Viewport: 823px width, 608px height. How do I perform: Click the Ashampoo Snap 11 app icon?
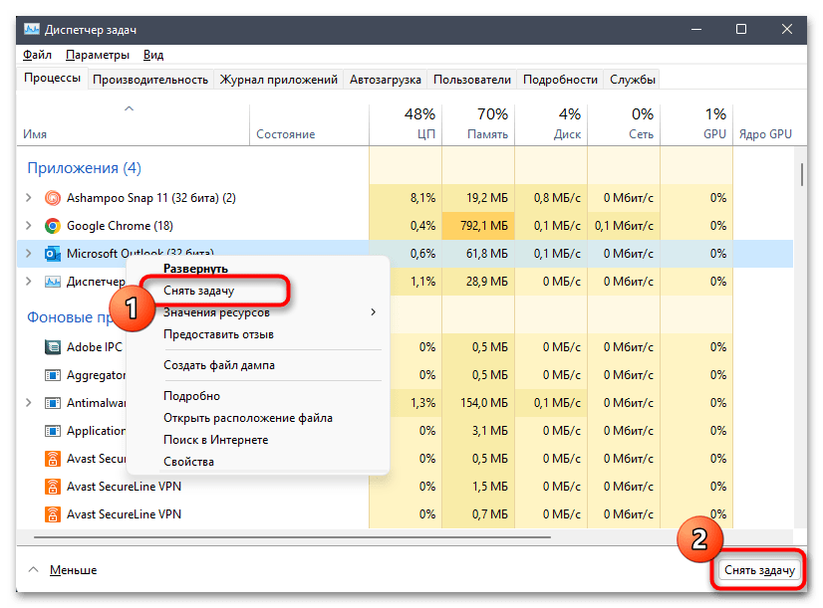(x=53, y=198)
